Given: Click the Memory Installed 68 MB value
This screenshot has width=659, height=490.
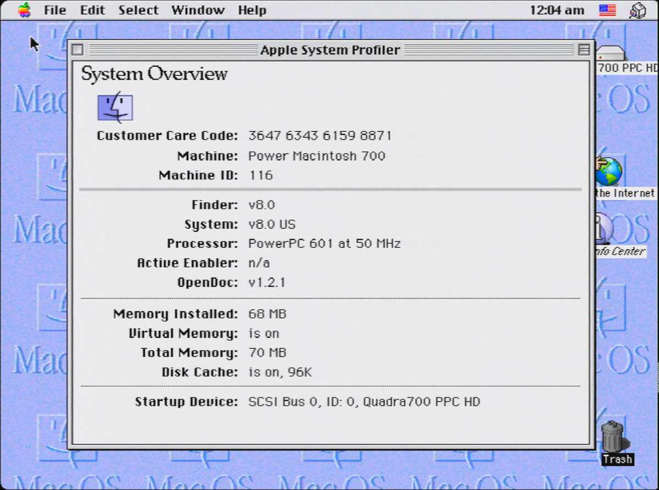Looking at the screenshot, I should tap(267, 314).
